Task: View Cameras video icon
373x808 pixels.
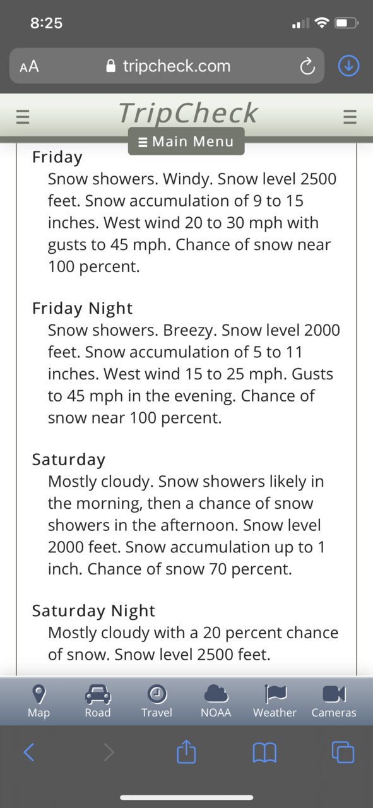Action: point(334,694)
